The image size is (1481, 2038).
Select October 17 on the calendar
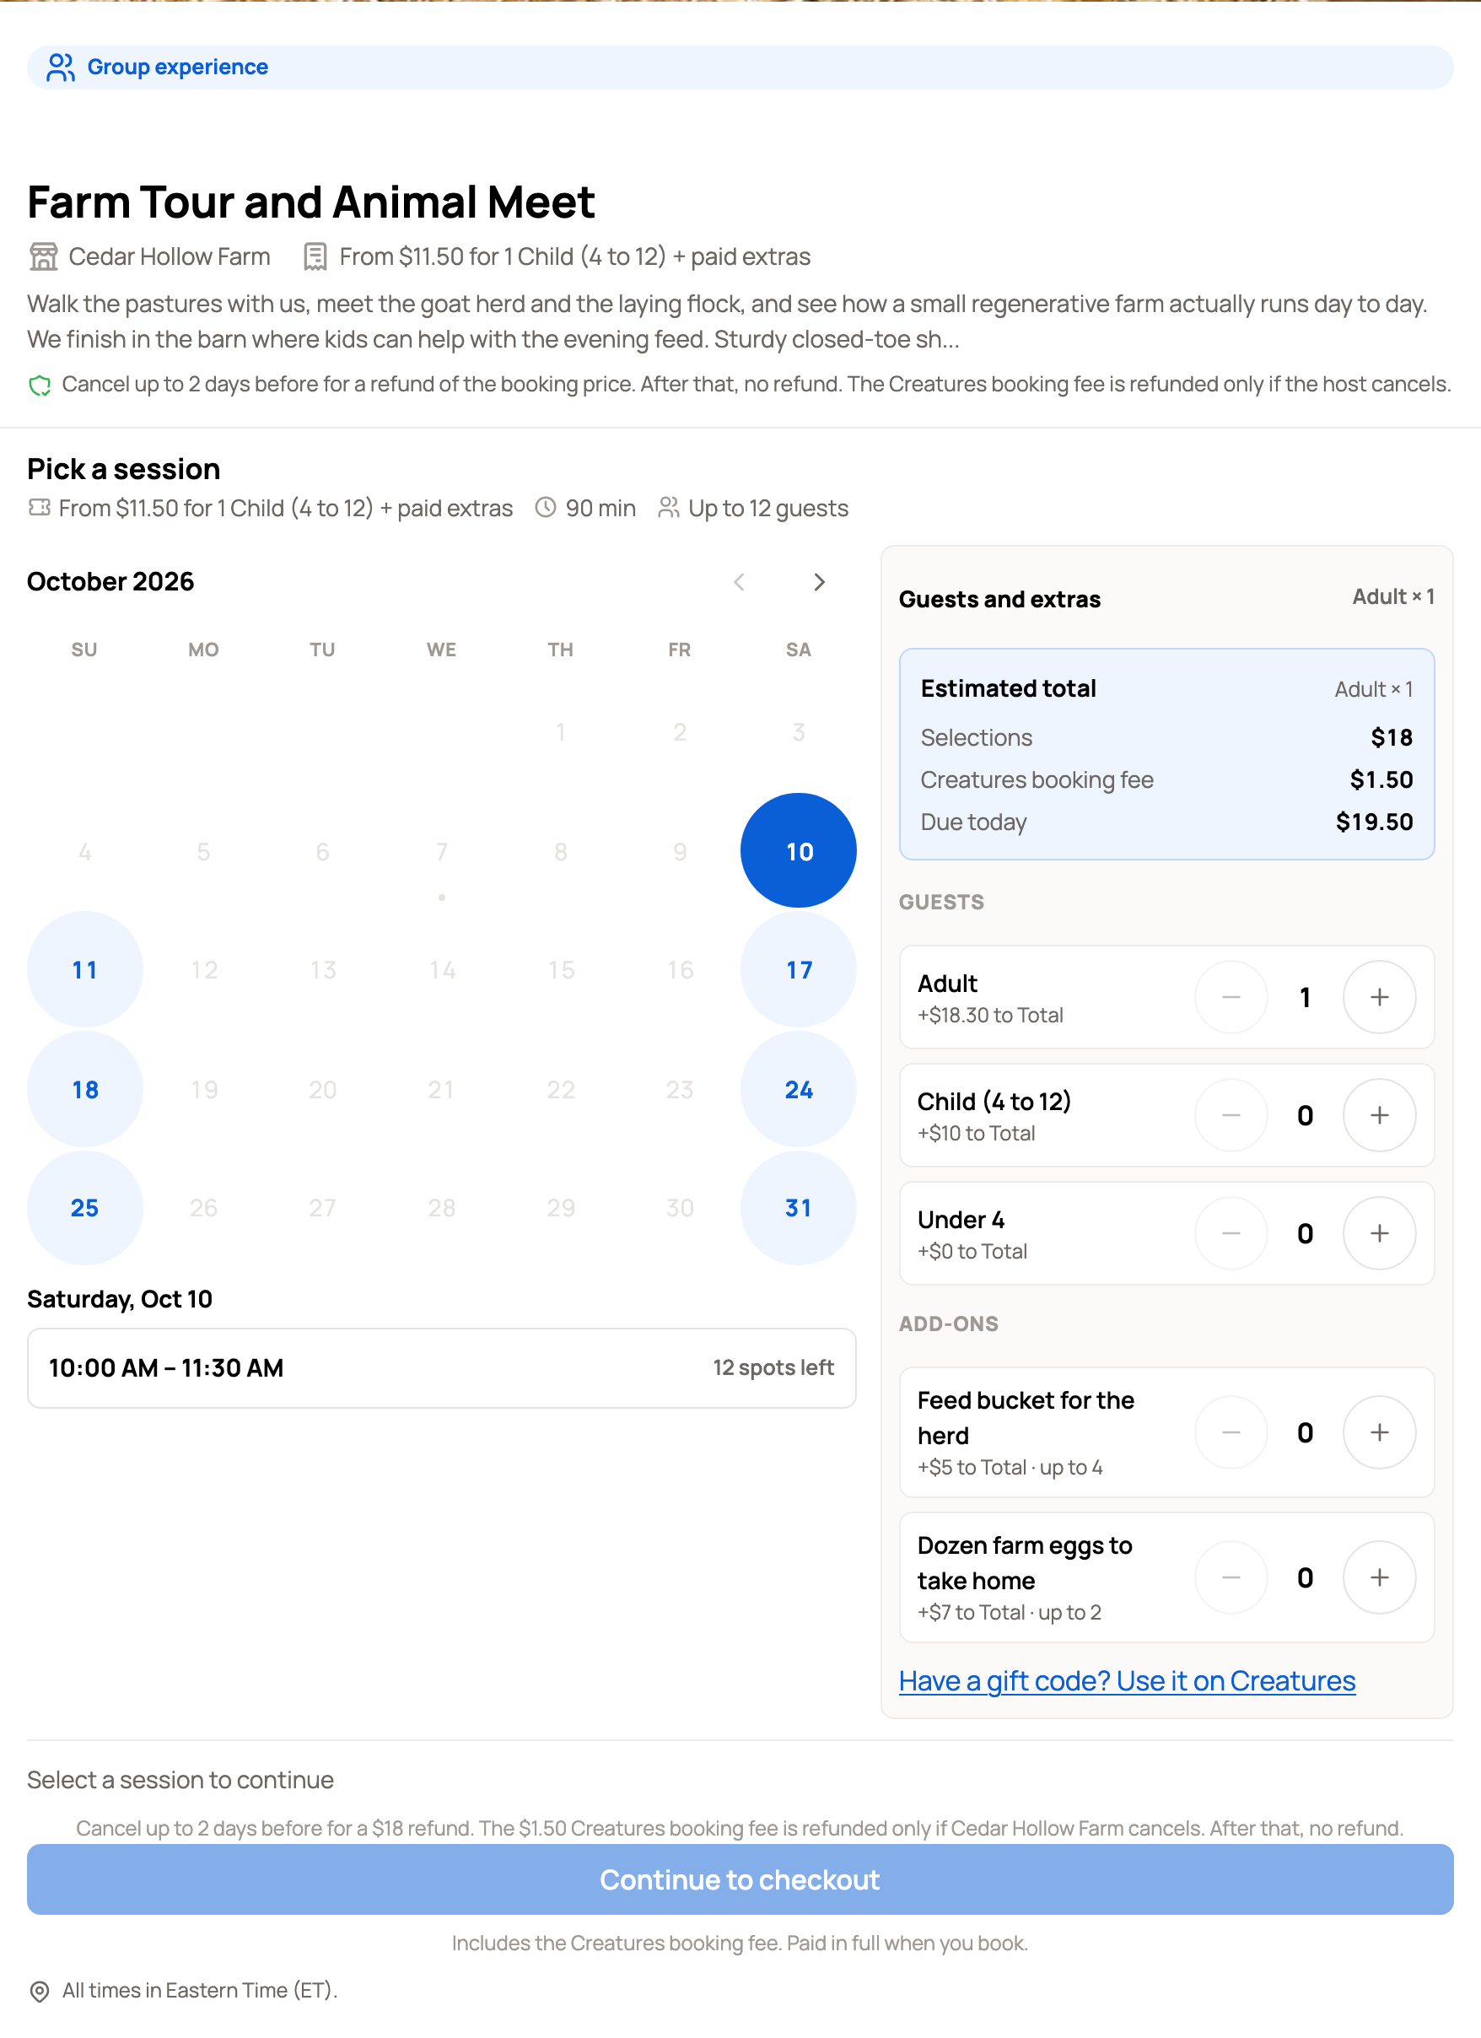798,969
